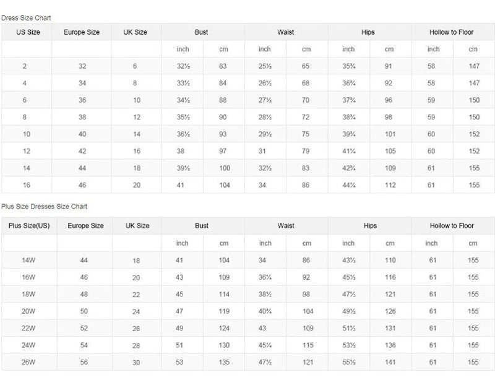Click the Dress Size Chart title text
Image resolution: width=495 pixels, height=380 pixels.
26,18
